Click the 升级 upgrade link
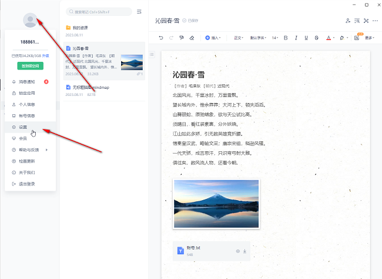Image resolution: width=382 pixels, height=279 pixels. (46, 56)
